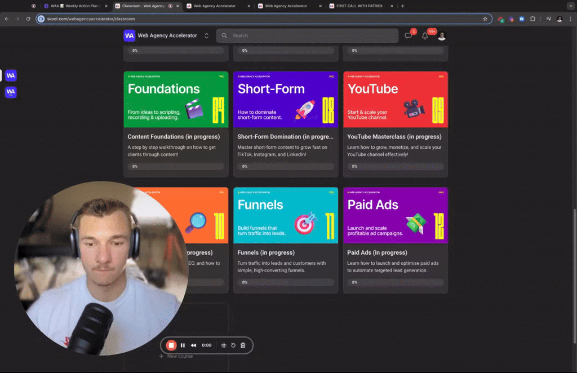The image size is (577, 373).
Task: Rewind the recording
Action: tap(193, 345)
